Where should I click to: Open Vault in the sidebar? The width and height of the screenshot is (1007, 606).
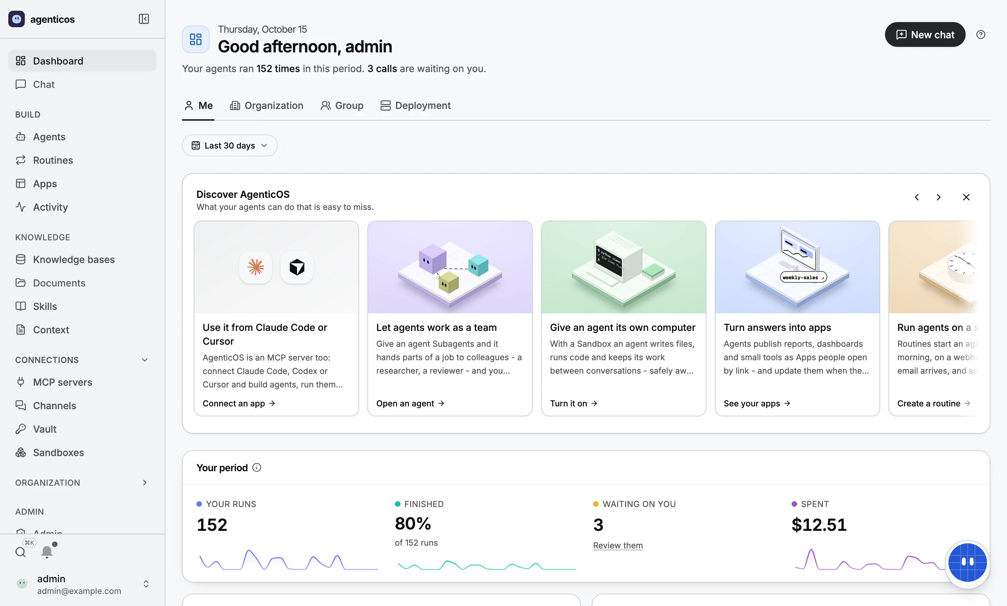pyautogui.click(x=82, y=429)
